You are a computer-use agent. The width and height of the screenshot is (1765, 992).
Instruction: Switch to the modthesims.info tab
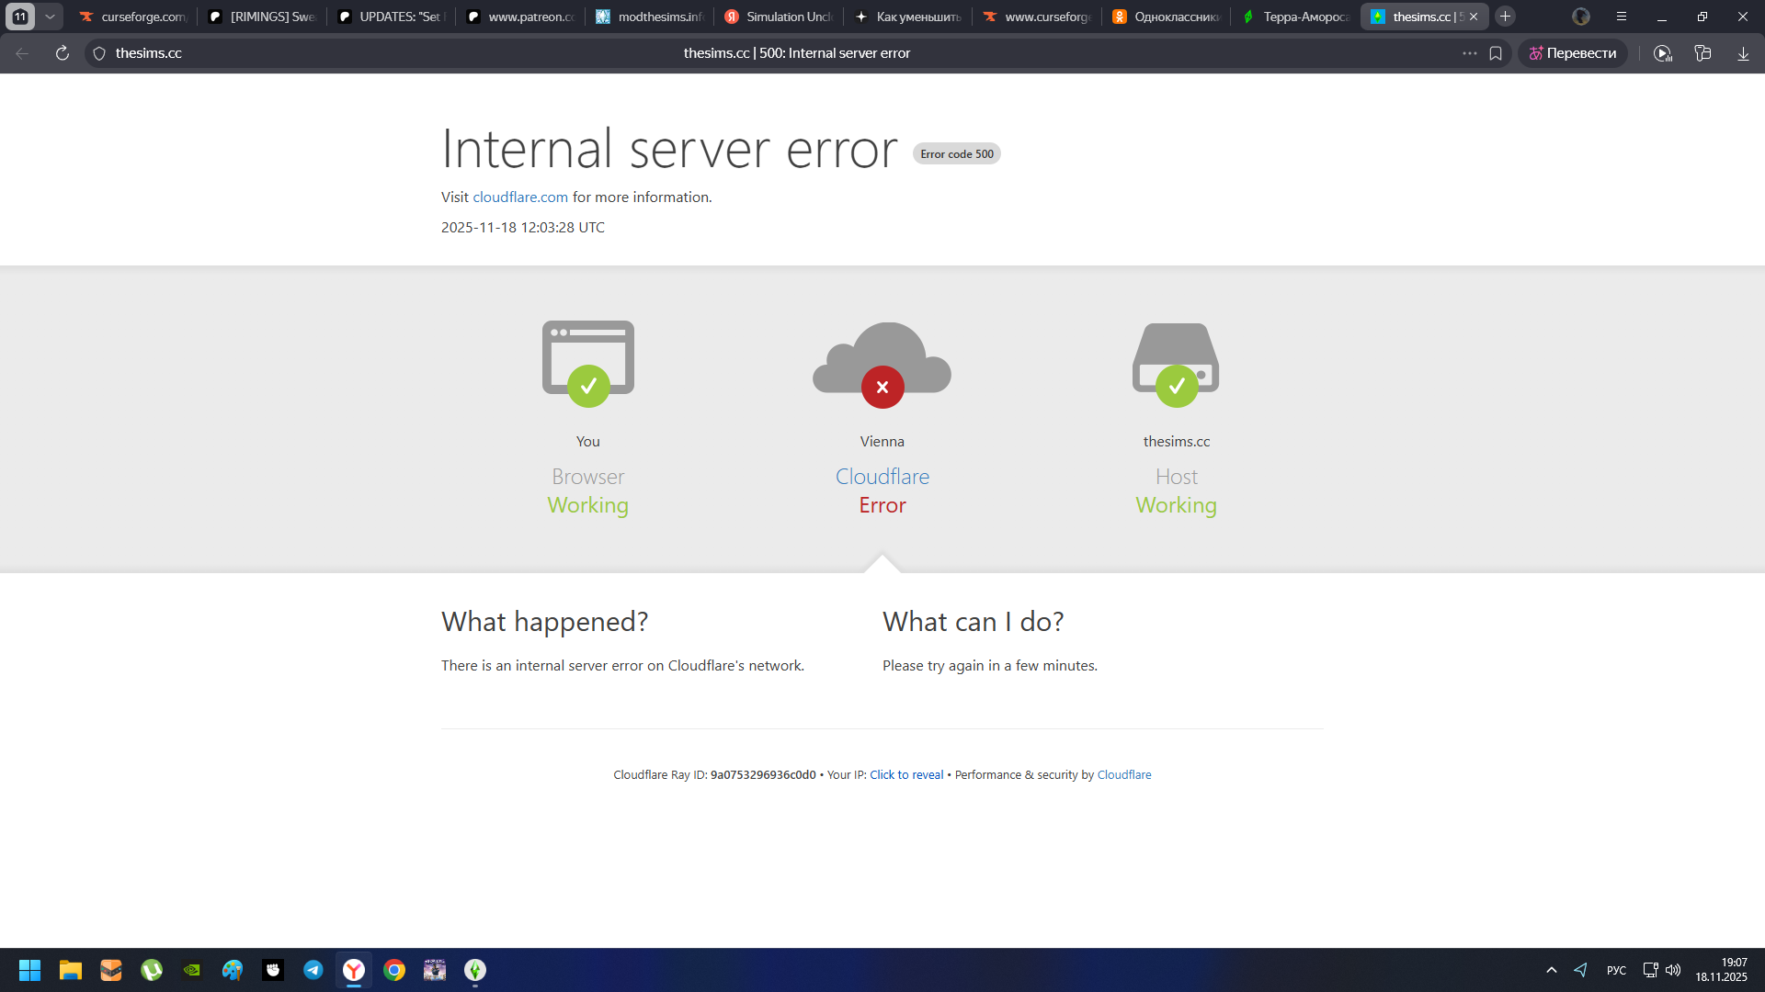(x=649, y=17)
